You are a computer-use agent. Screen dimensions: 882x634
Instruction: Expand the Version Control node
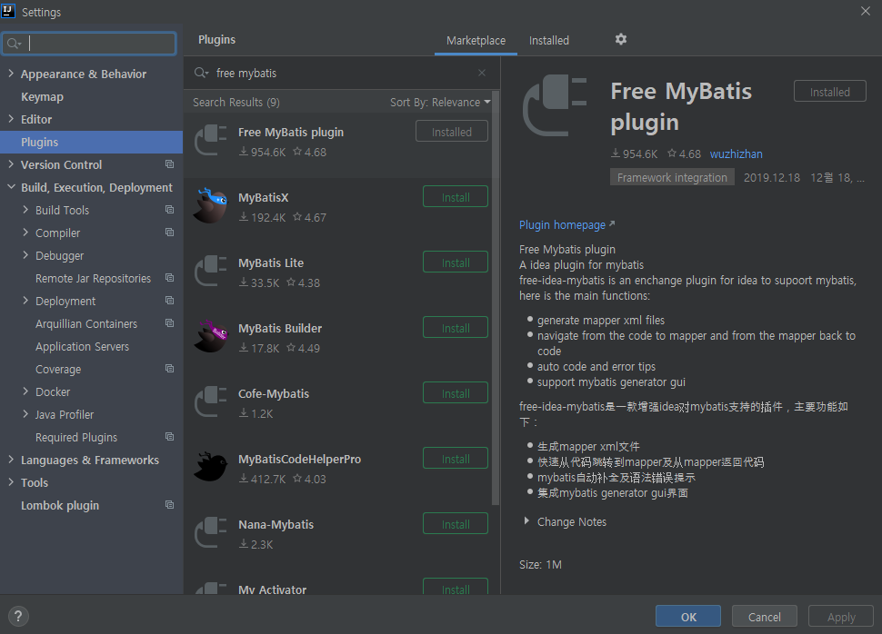coord(11,164)
